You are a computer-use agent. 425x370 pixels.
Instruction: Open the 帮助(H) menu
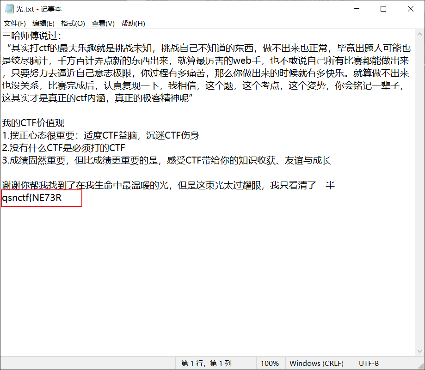133,24
